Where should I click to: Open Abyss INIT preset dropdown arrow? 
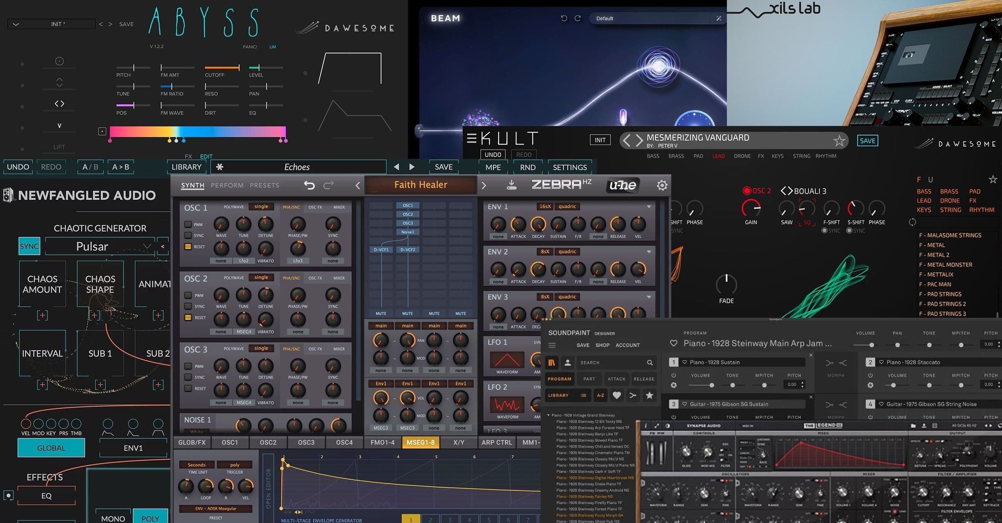[x=16, y=24]
